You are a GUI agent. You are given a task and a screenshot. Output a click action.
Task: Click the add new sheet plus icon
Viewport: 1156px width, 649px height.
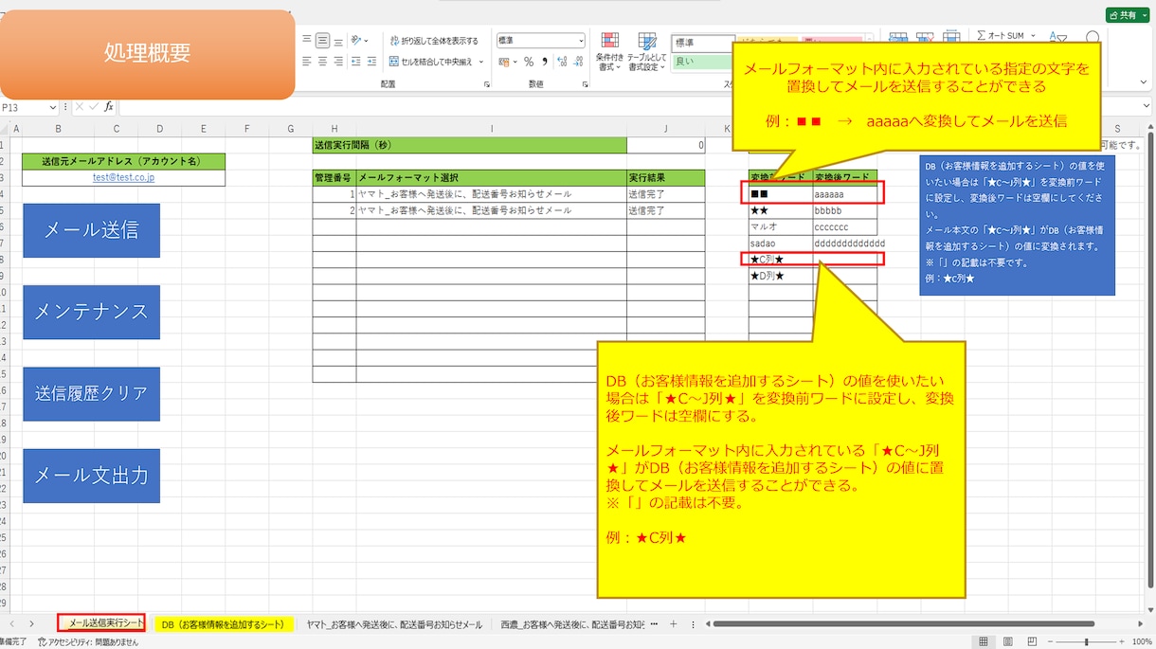coord(673,624)
